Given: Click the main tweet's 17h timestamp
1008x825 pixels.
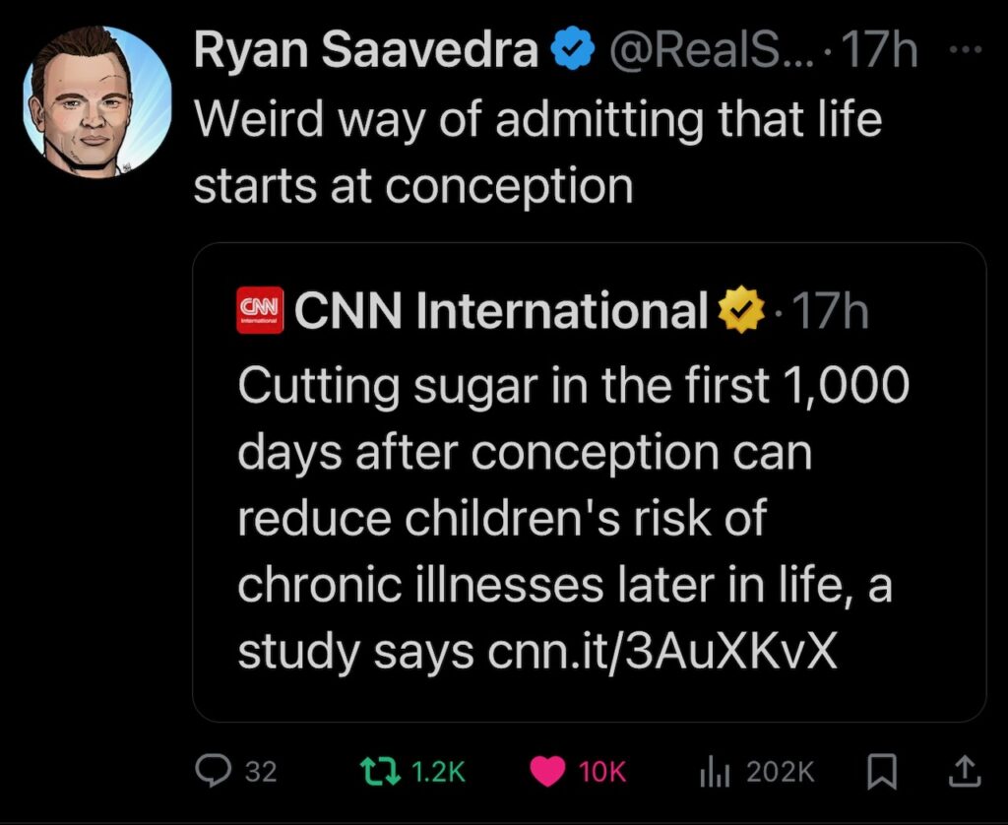Looking at the screenshot, I should click(x=878, y=51).
